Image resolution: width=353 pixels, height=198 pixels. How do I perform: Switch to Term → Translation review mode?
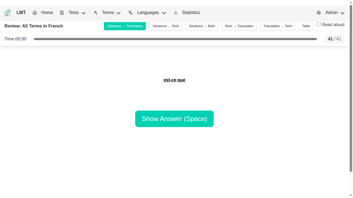(x=239, y=26)
